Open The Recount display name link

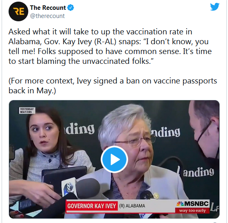(48, 8)
